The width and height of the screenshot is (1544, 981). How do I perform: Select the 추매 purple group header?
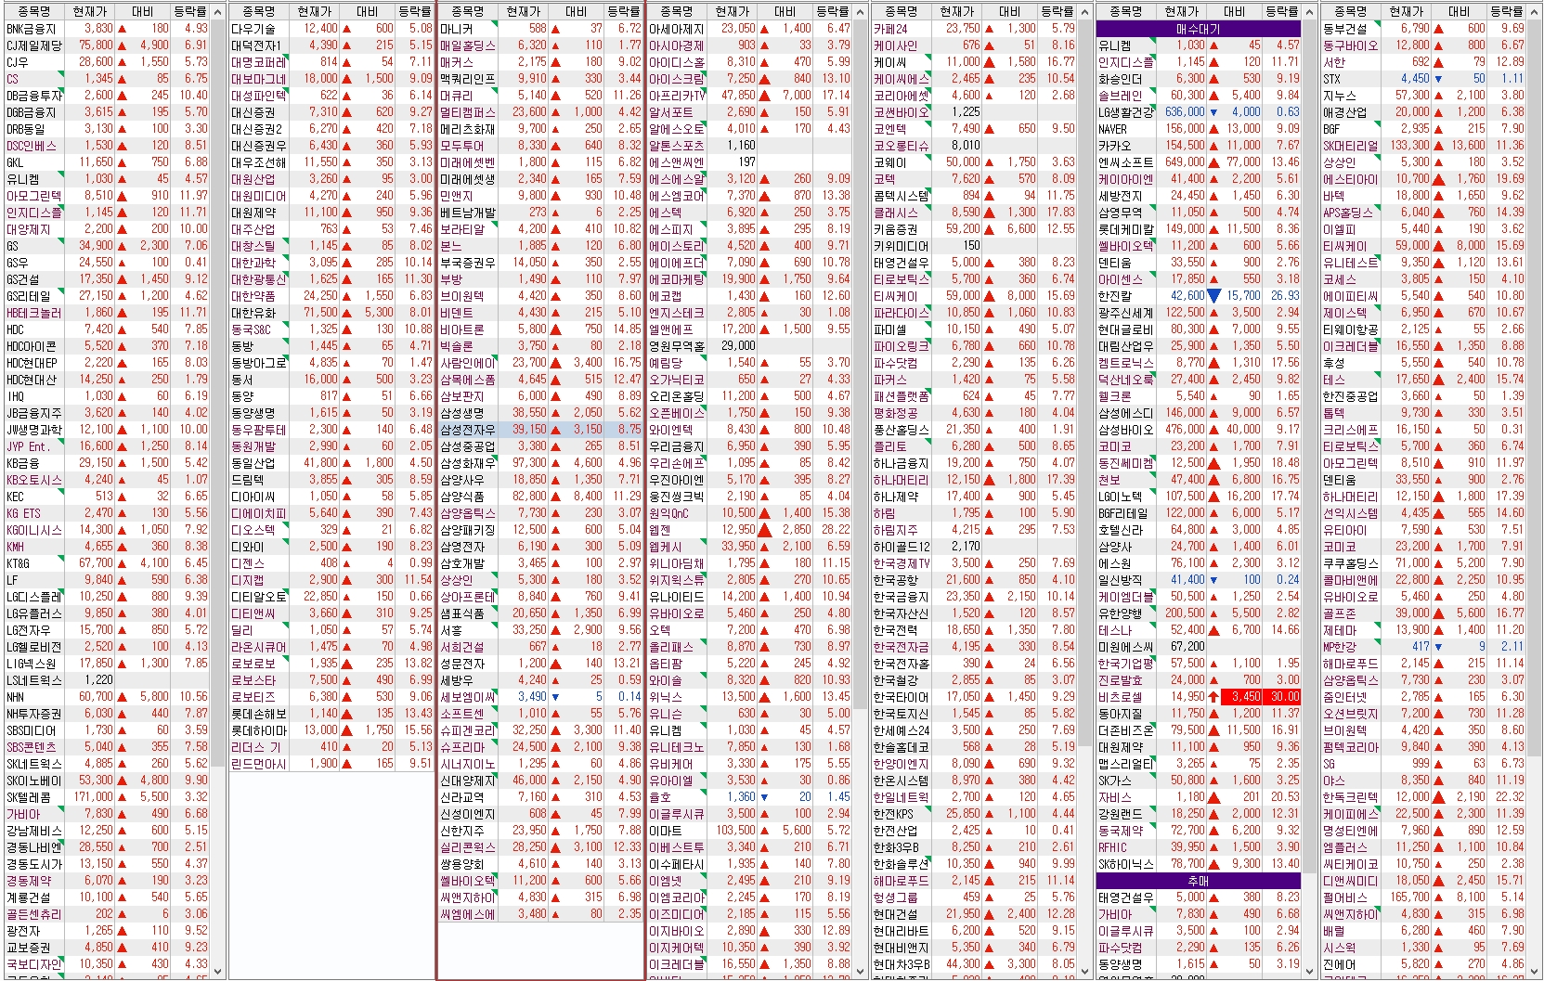coord(1198,881)
